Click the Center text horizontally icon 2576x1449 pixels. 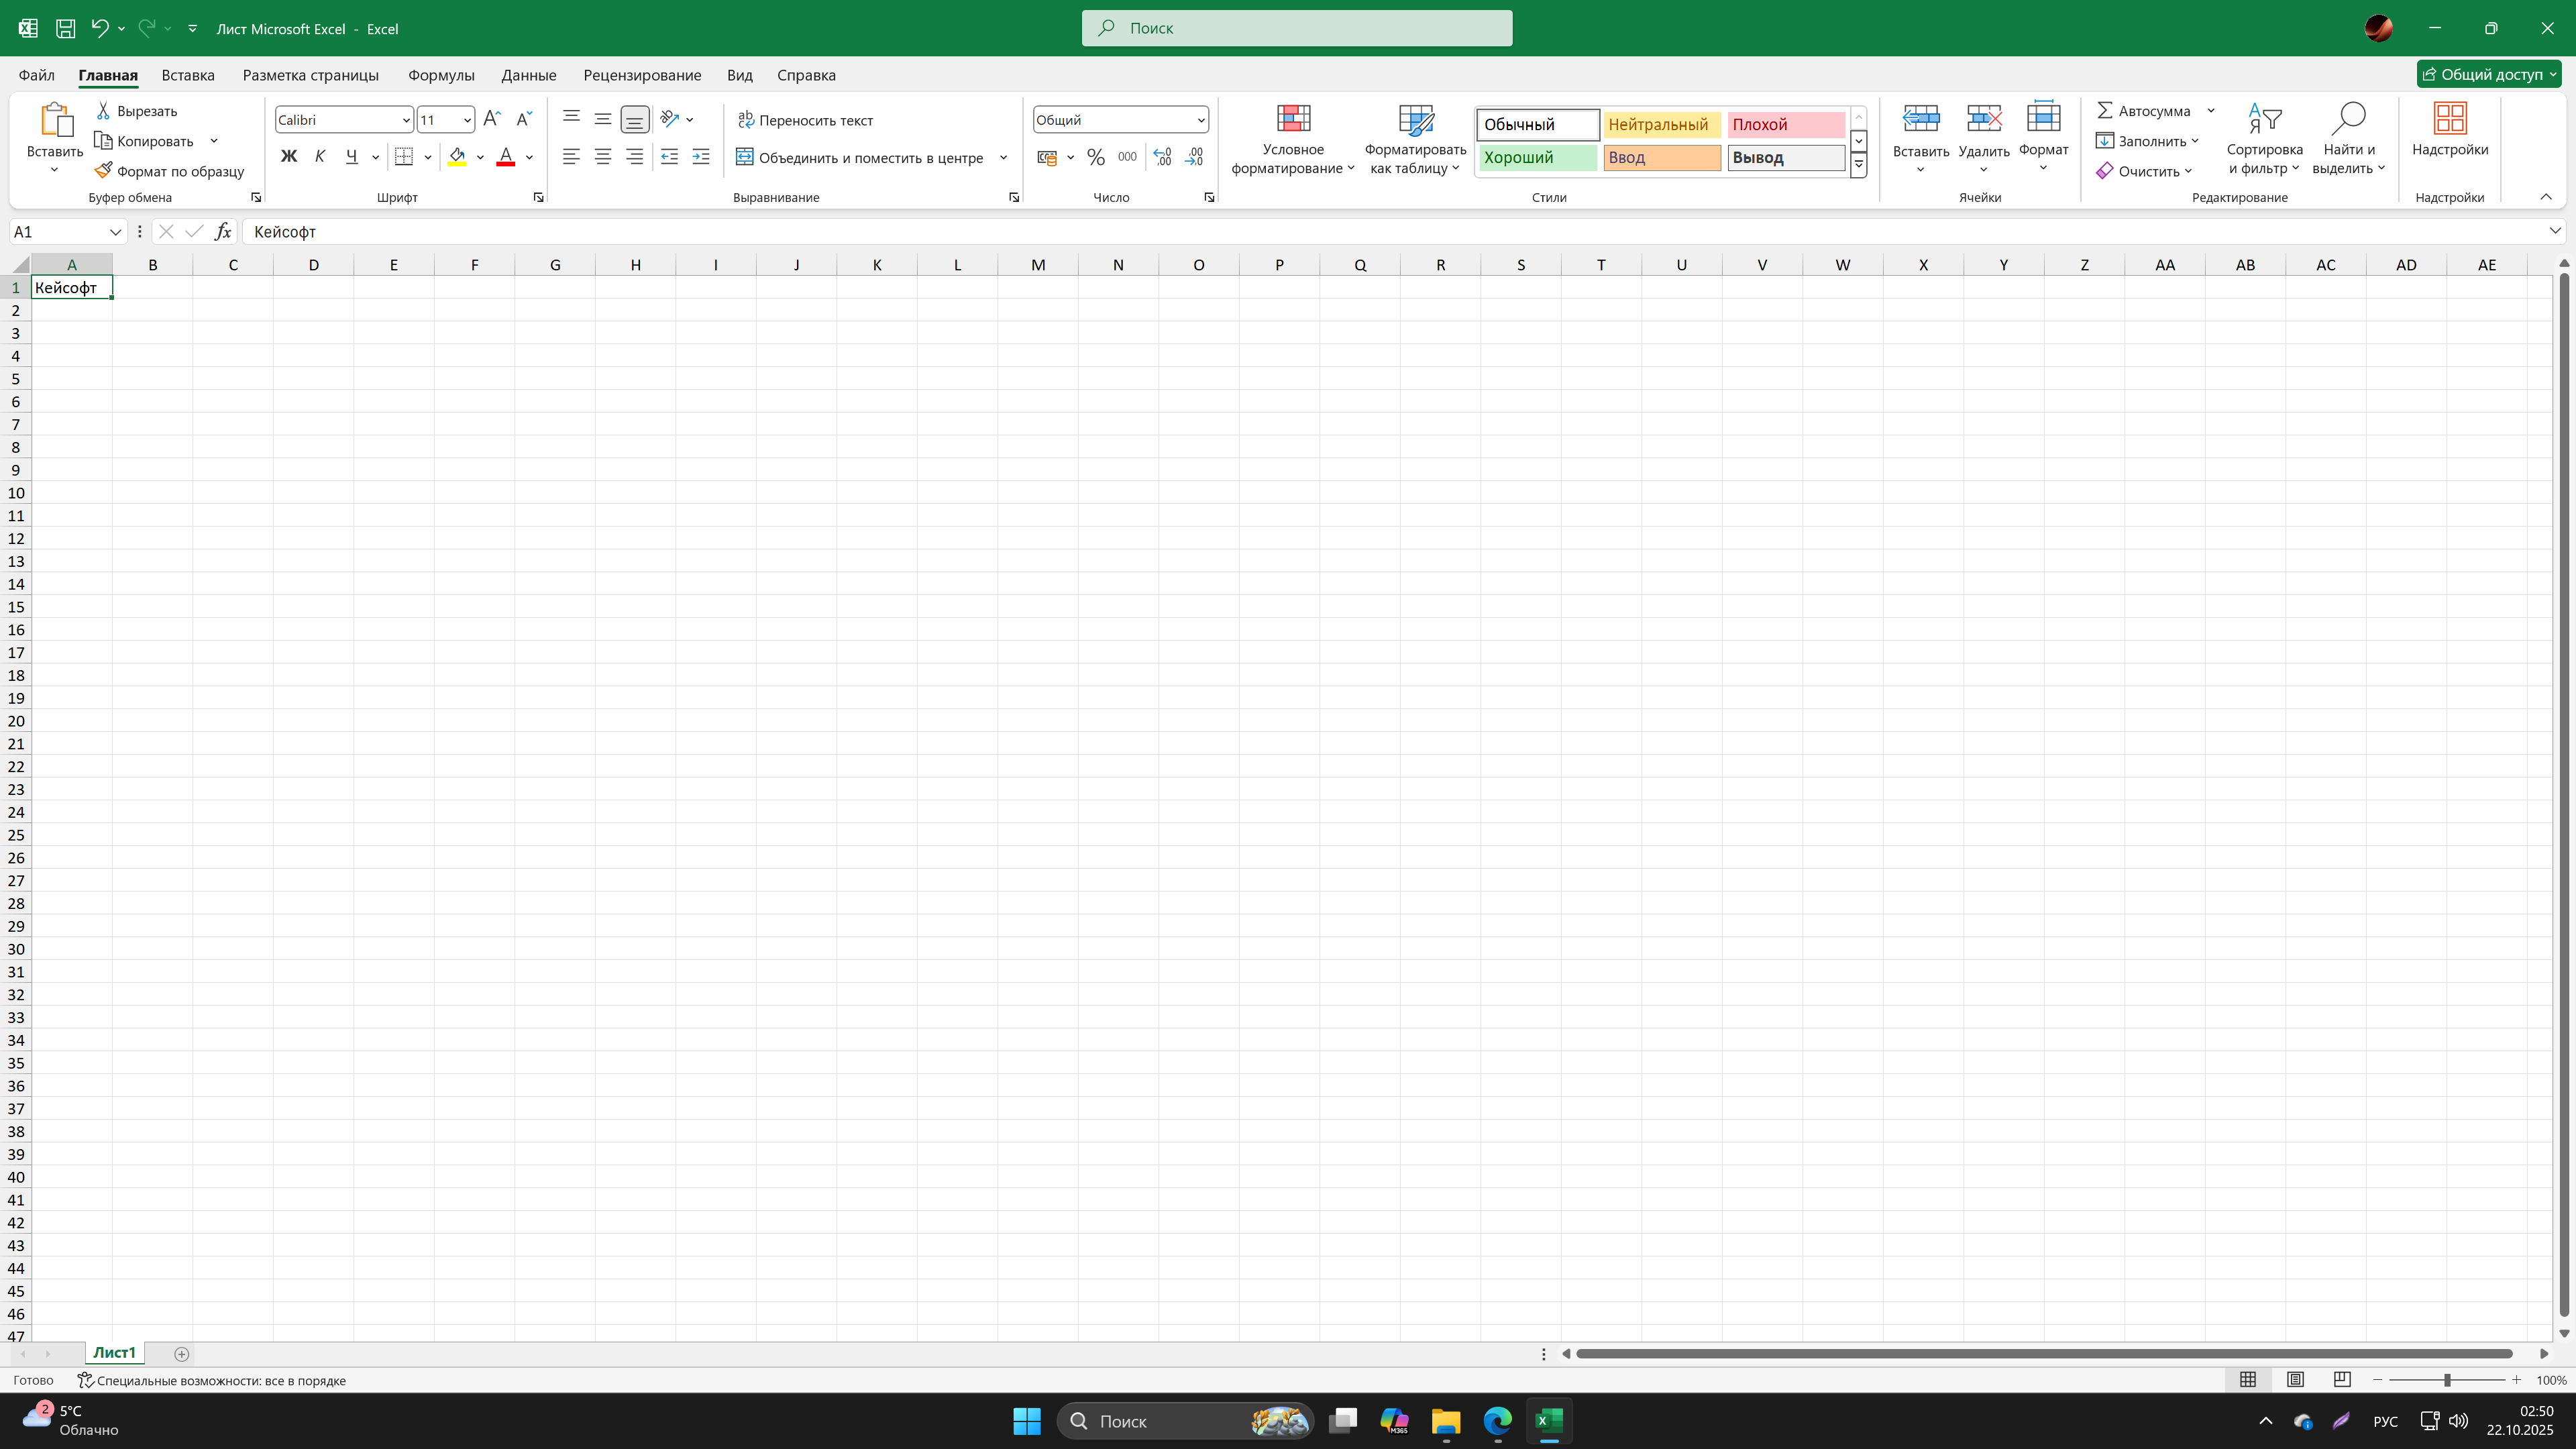603,157
